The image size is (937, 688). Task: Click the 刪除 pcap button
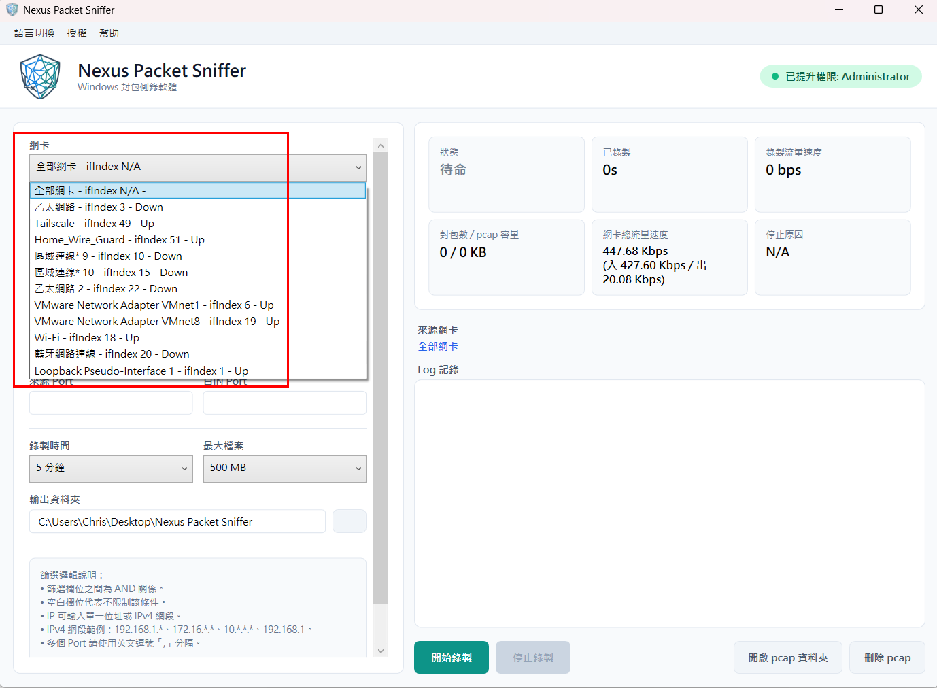tap(887, 657)
